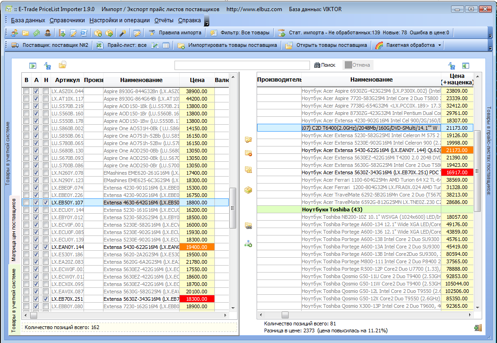Toggle column А checkbox for LU.S570B.219
The image size is (497, 343).
tap(36, 106)
